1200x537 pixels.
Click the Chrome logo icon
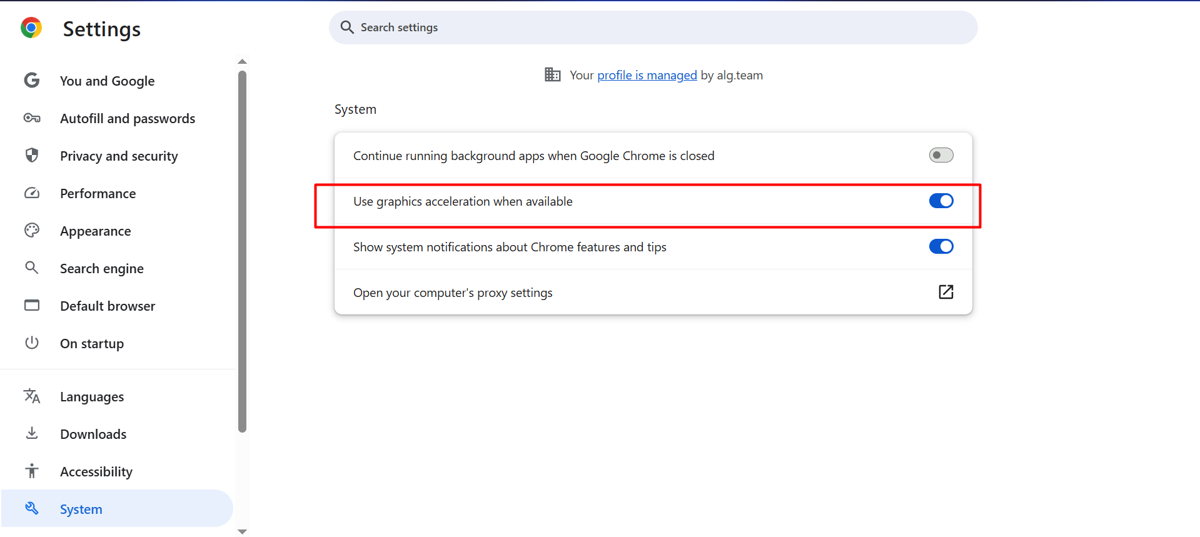[x=31, y=28]
